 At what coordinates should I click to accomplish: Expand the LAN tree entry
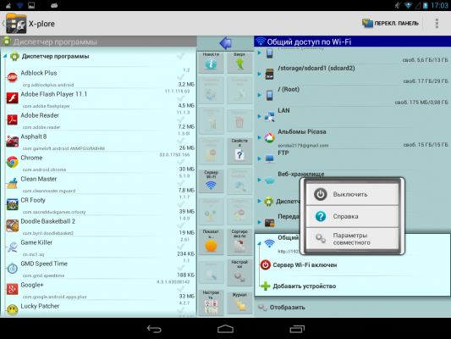coord(259,116)
